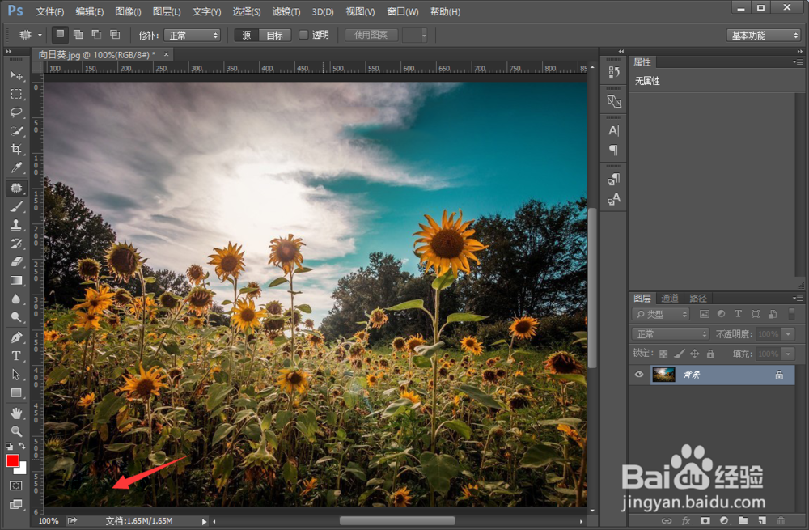Enable the 透明 checkbox
The width and height of the screenshot is (809, 530).
pyautogui.click(x=303, y=35)
